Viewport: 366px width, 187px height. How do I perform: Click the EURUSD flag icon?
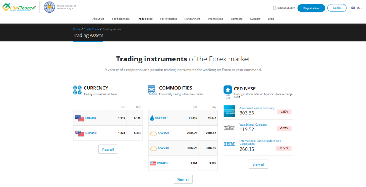(x=79, y=118)
